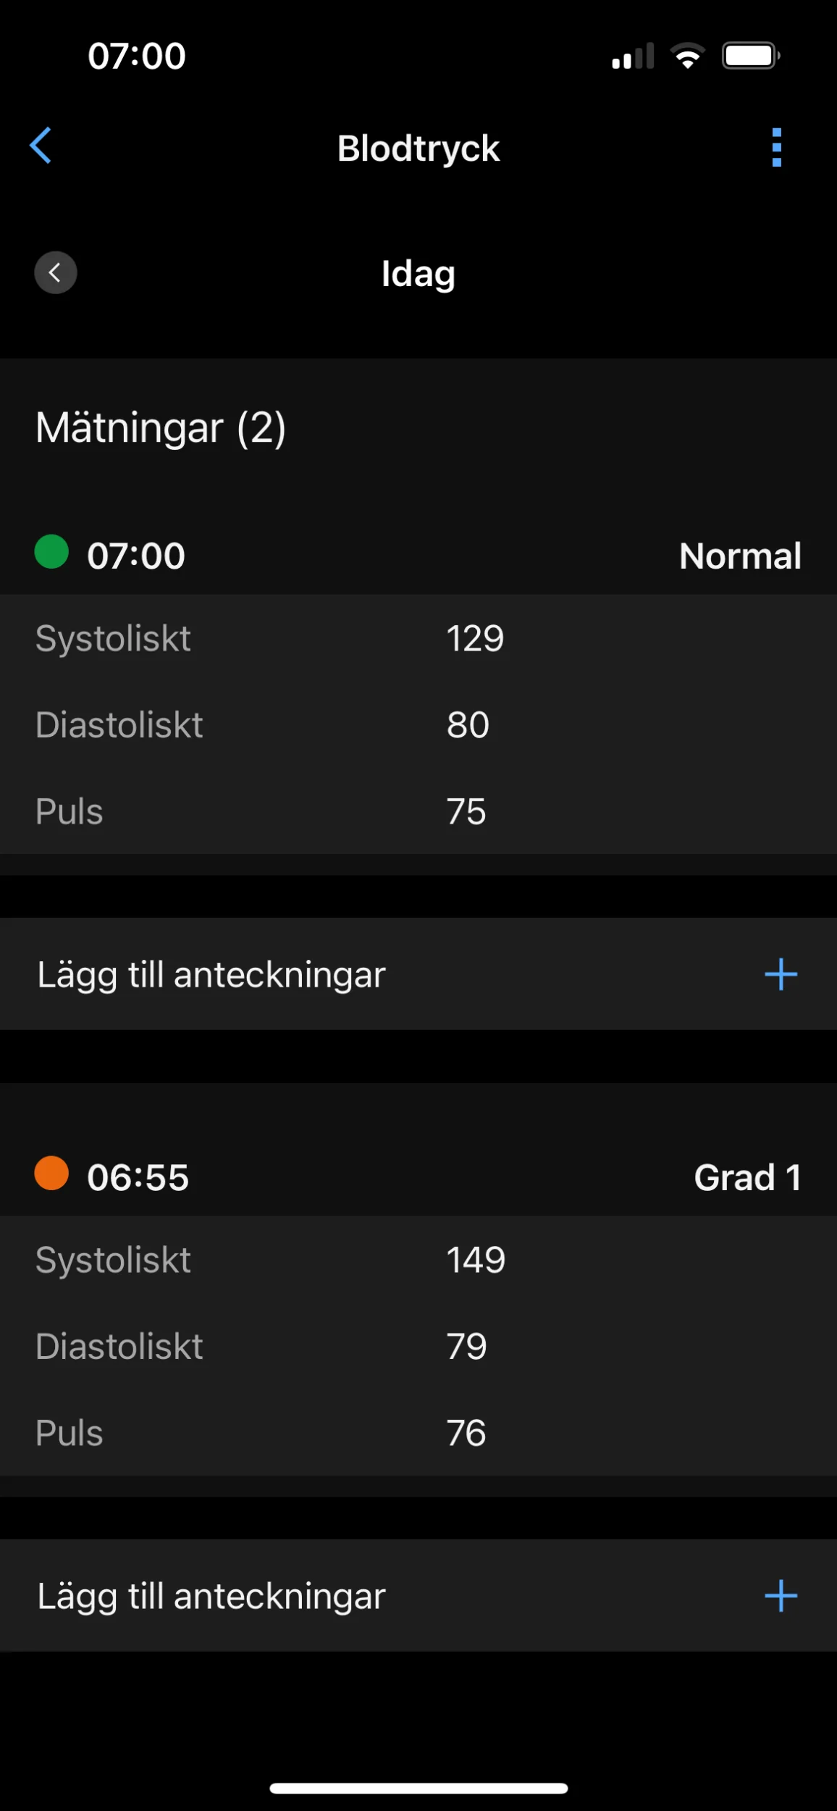Select the Diastoliskt 79 row
Image resolution: width=837 pixels, height=1811 pixels.
pyautogui.click(x=418, y=1347)
